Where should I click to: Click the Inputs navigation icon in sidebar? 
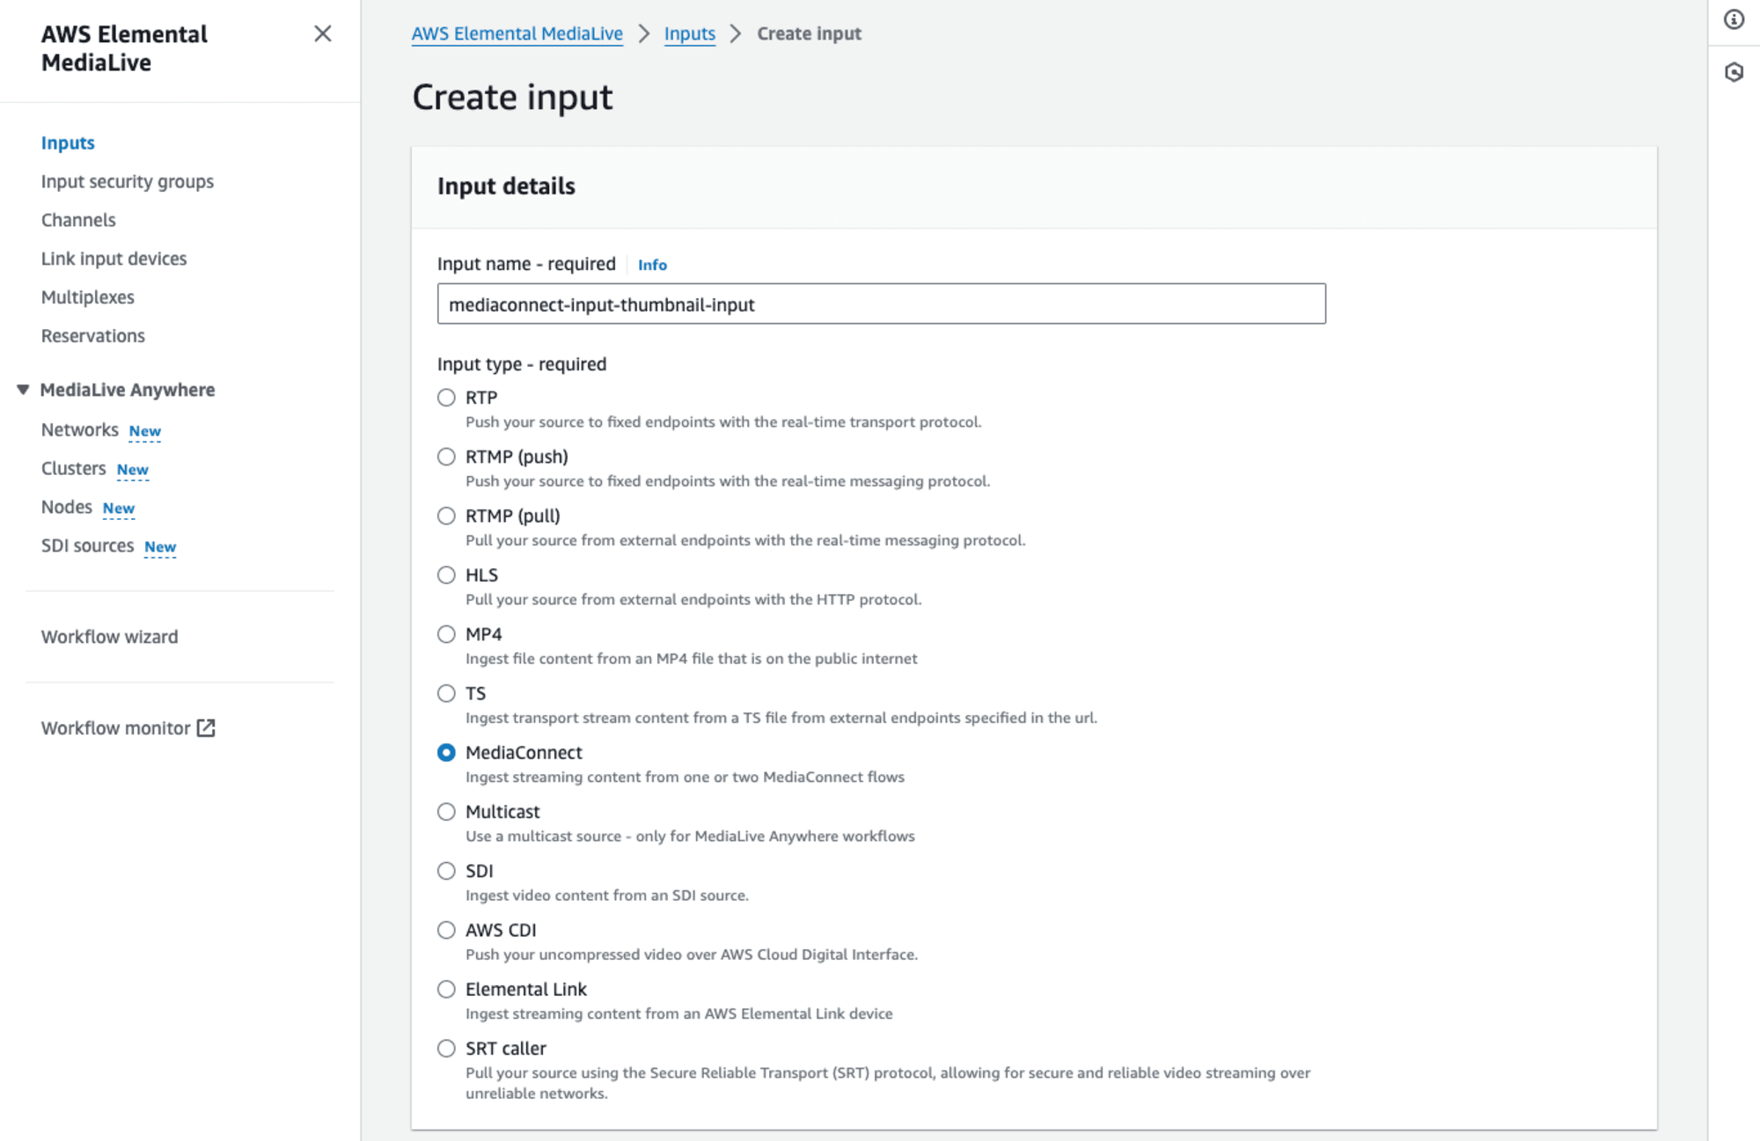67,143
